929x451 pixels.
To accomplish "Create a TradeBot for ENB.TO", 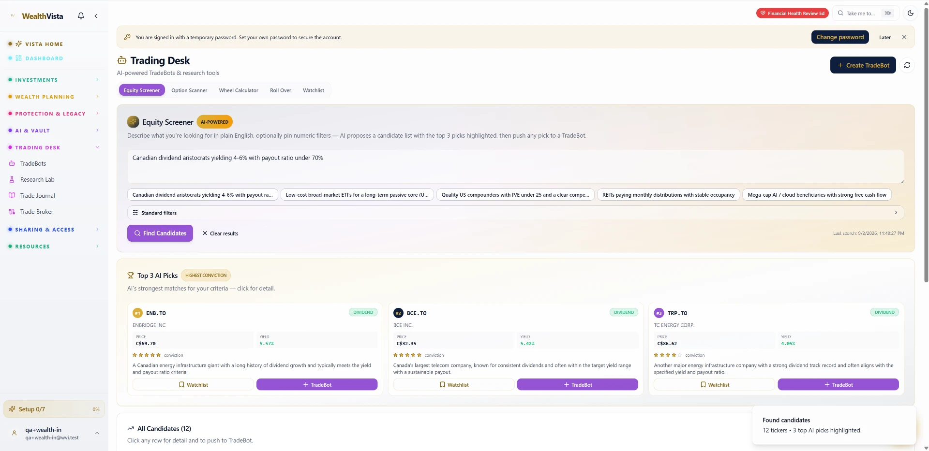I will [317, 385].
